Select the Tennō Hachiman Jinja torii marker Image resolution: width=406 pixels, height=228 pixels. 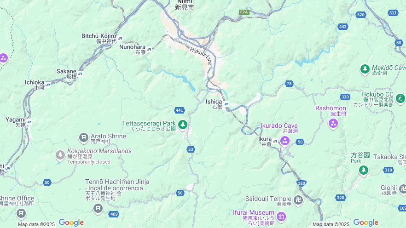tap(98, 208)
